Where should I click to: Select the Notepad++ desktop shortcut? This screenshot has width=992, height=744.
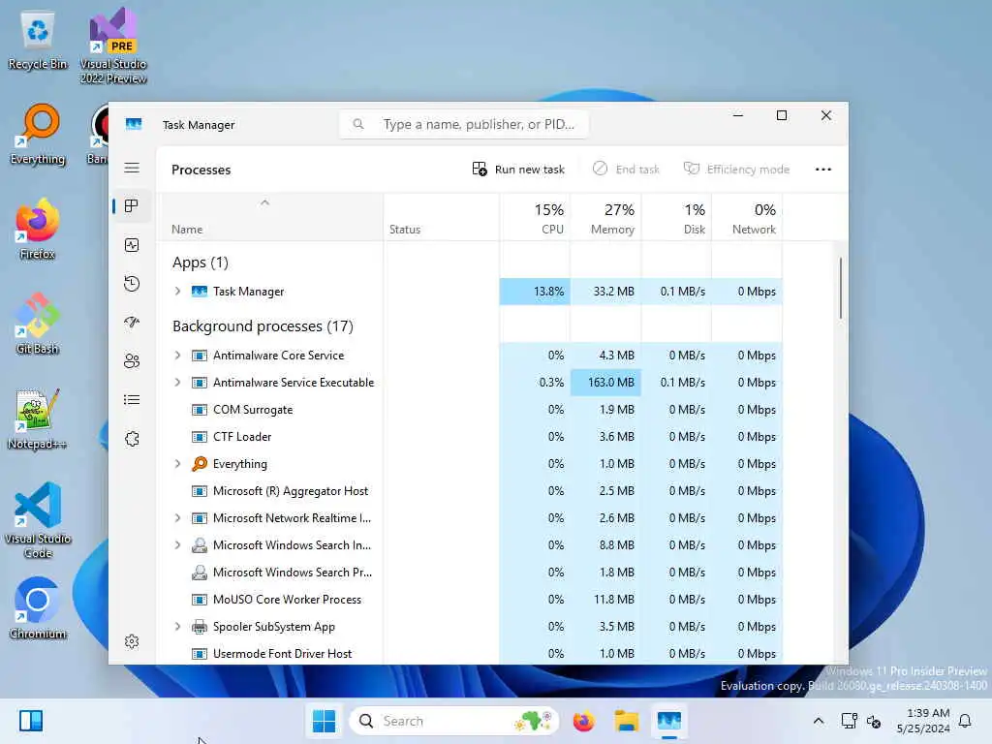(38, 418)
